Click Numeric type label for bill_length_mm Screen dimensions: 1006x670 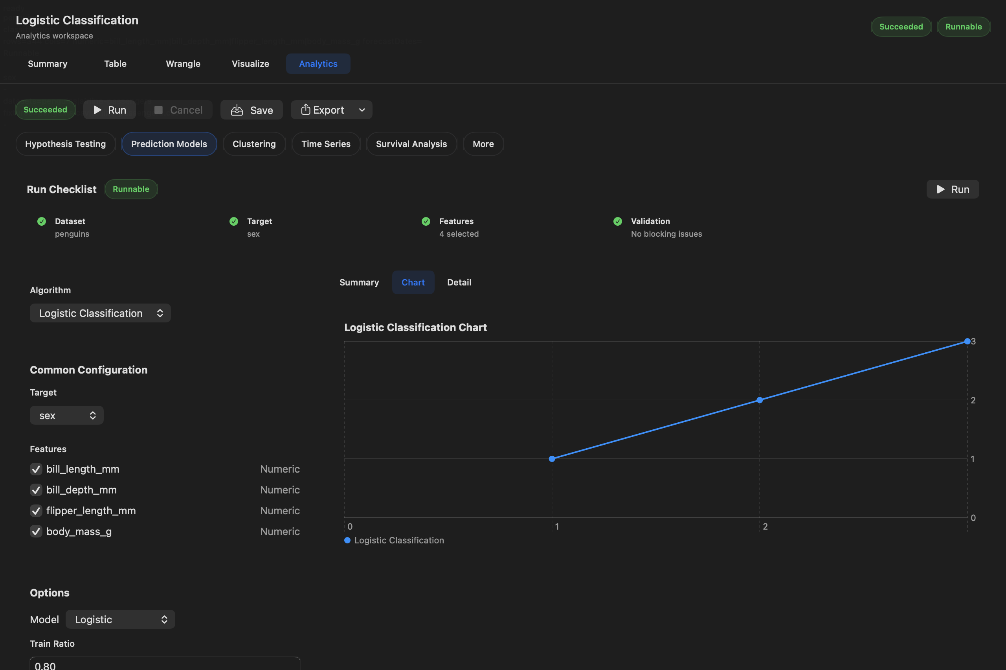click(280, 469)
